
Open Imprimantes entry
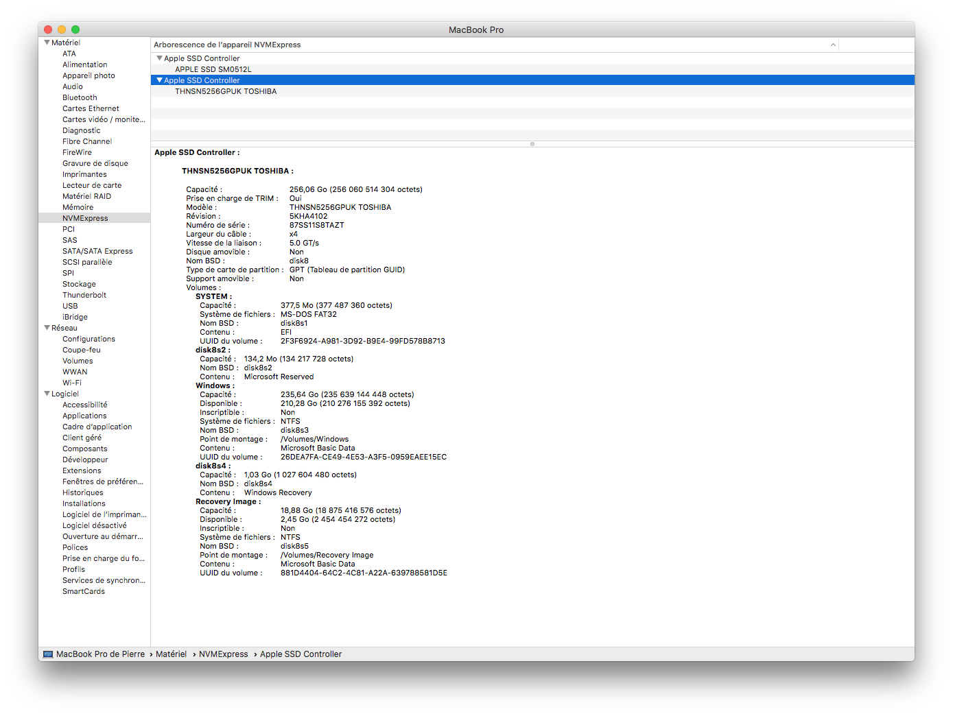84,174
